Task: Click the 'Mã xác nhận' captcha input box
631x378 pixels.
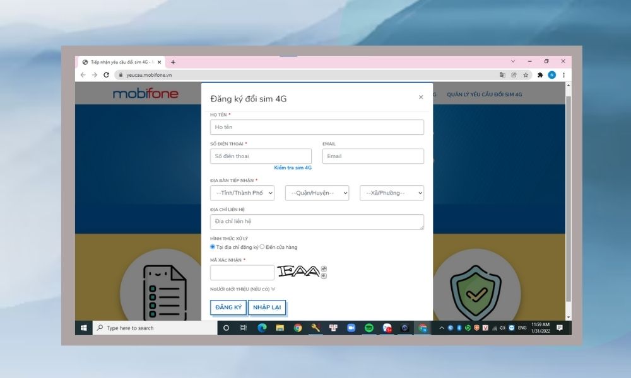Action: (x=242, y=273)
